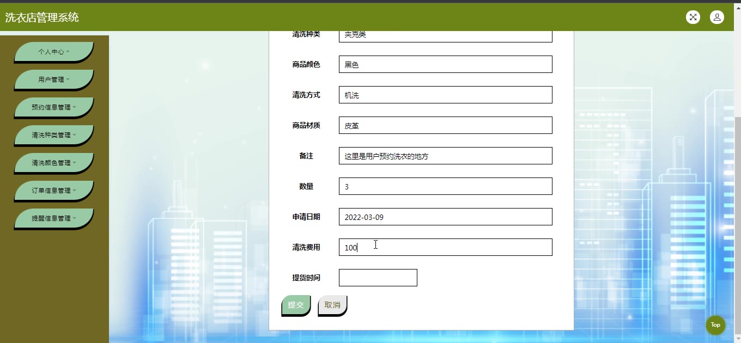Click the fullscreen toggle icon in header
The image size is (741, 343).
click(x=693, y=17)
